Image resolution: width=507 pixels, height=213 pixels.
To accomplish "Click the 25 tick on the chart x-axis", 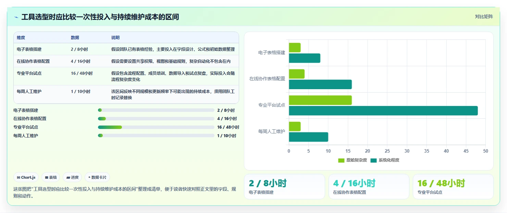I will tap(387, 151).
